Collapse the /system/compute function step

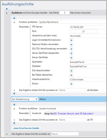pos(14,109)
